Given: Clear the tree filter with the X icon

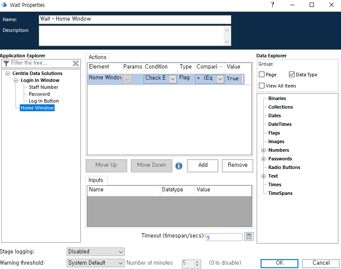Looking at the screenshot, I should [x=75, y=63].
